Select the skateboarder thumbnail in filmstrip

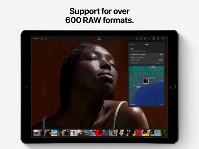pos(74,133)
